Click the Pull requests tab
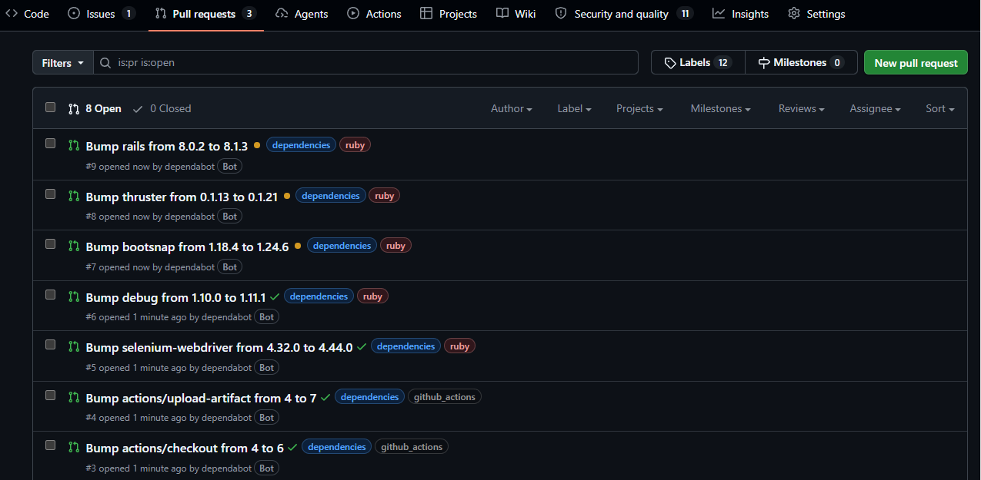 [x=205, y=14]
